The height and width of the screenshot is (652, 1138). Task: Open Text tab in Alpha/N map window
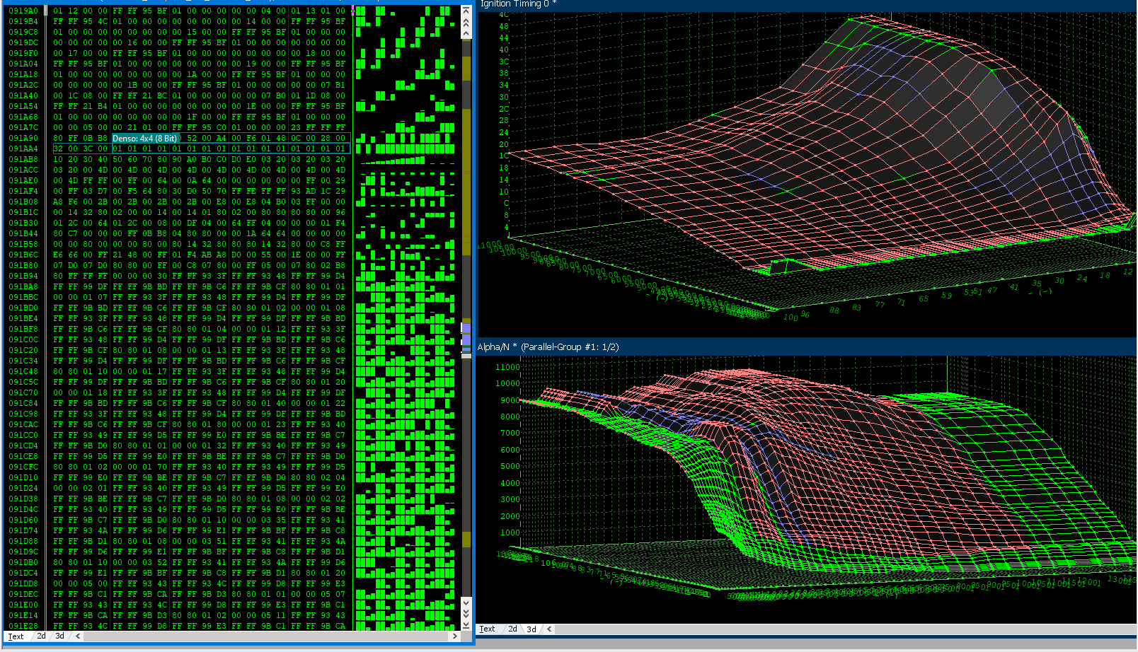pos(487,629)
